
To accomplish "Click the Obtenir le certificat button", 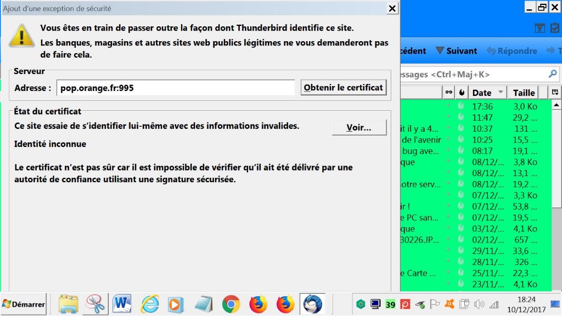I will [344, 88].
